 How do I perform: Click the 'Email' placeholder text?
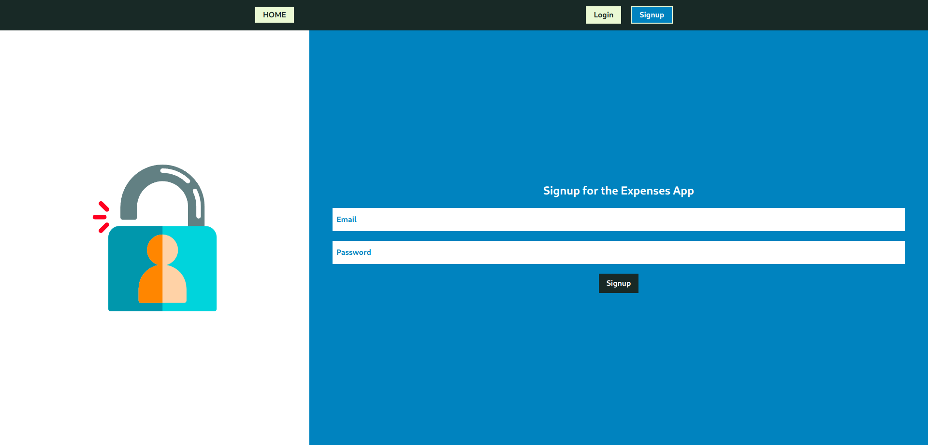tap(347, 220)
